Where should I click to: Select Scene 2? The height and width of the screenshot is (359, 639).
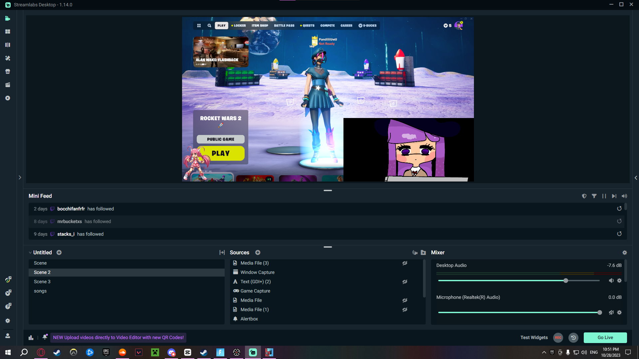pyautogui.click(x=126, y=272)
